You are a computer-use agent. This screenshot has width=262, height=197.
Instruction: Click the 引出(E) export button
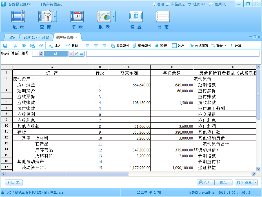point(14,182)
